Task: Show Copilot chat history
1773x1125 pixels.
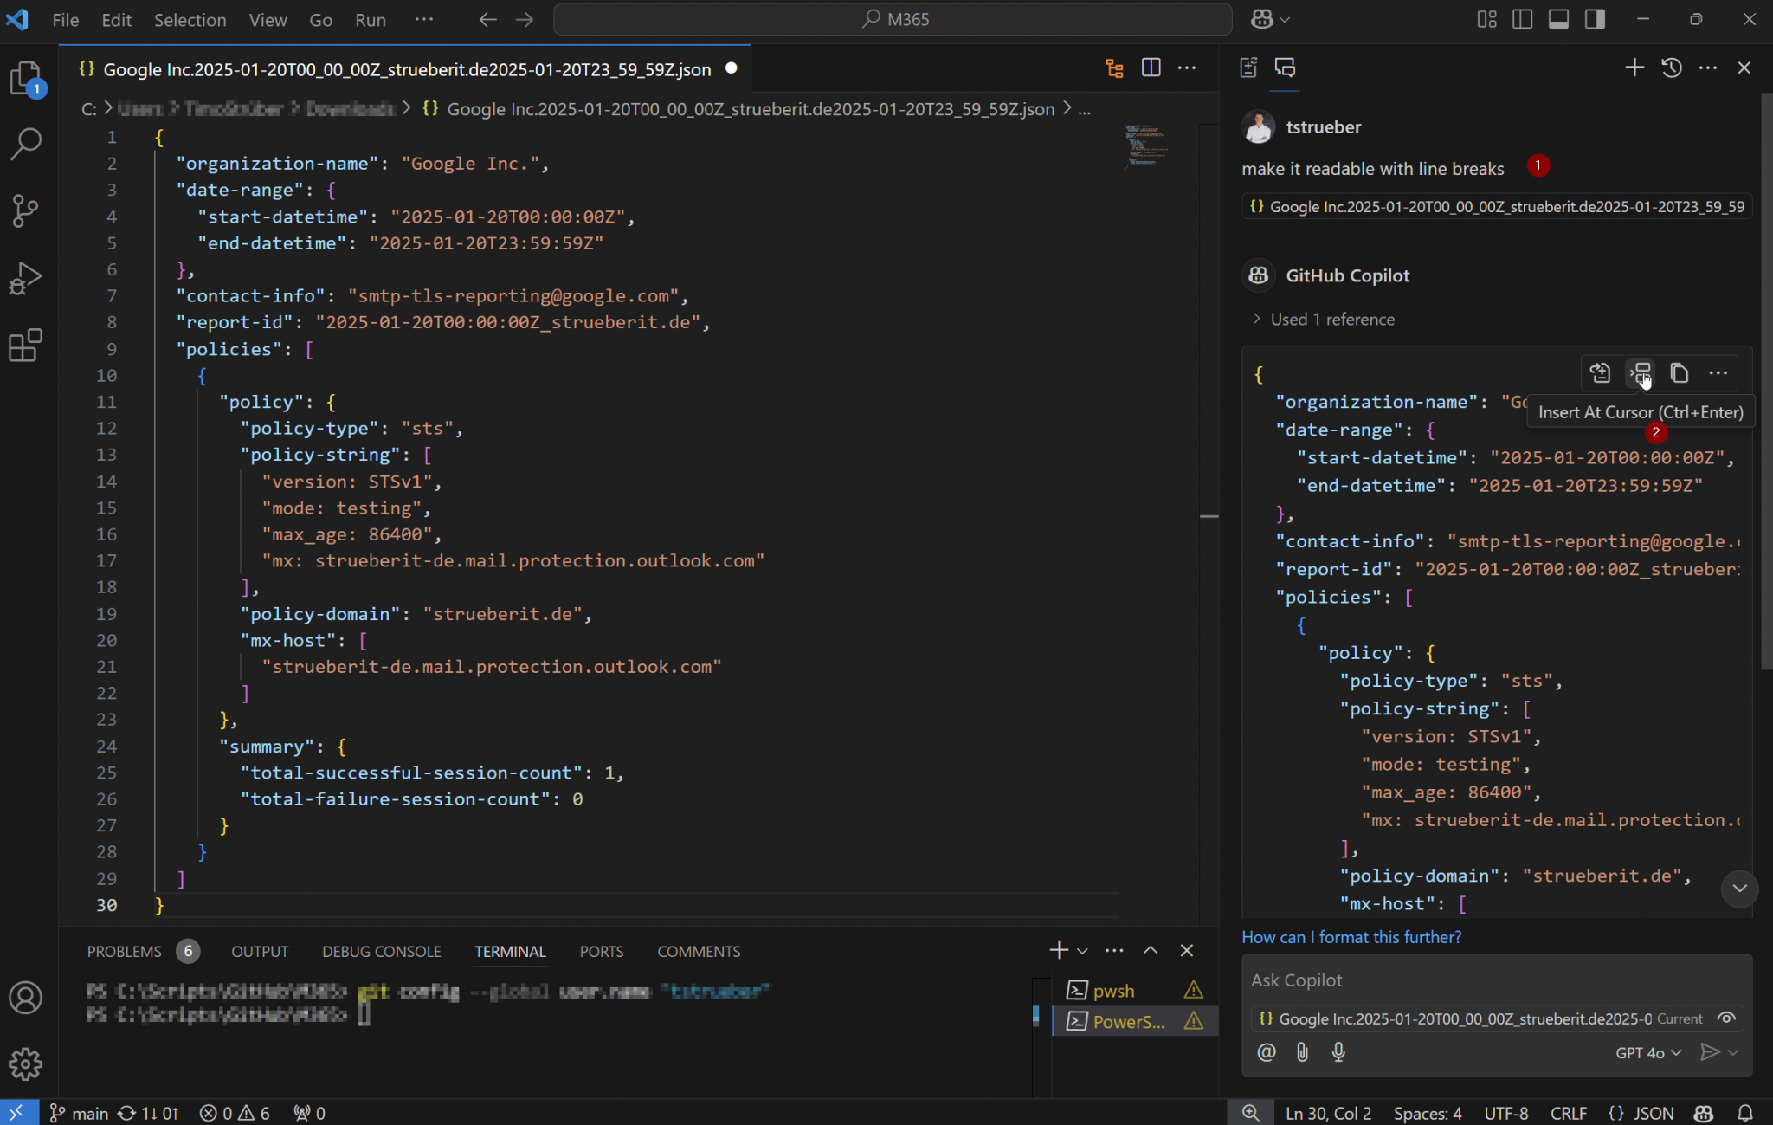Action: (x=1672, y=68)
